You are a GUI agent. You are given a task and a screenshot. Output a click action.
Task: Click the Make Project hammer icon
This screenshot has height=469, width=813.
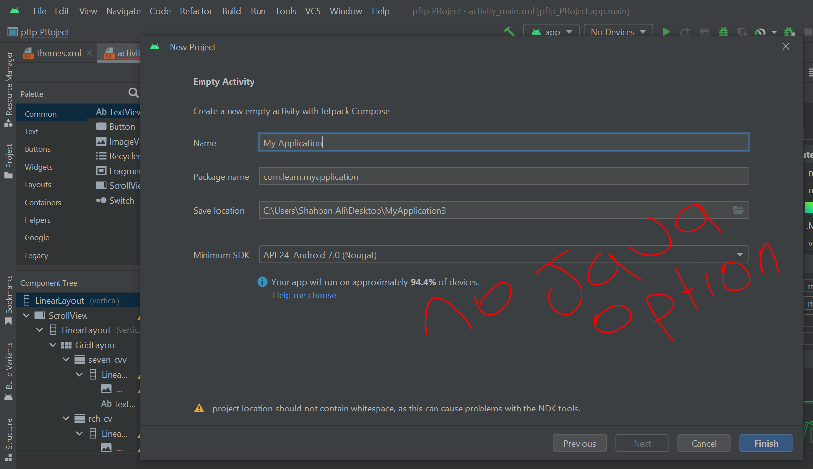click(x=509, y=32)
